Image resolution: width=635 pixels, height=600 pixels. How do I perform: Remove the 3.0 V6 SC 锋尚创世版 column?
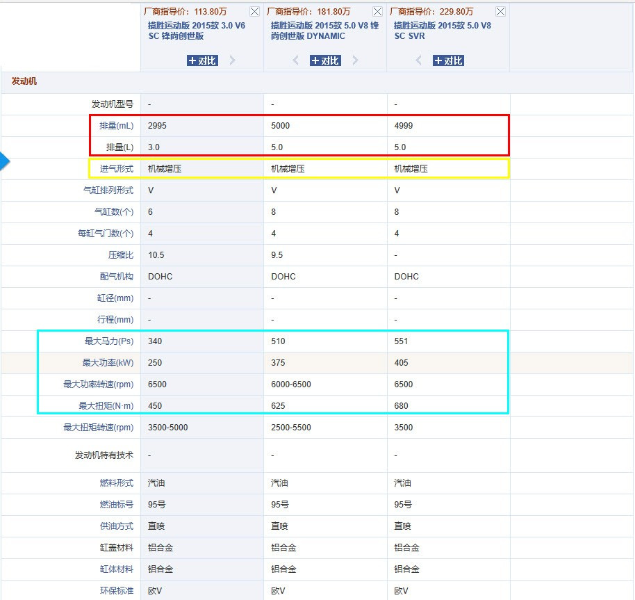tap(254, 11)
